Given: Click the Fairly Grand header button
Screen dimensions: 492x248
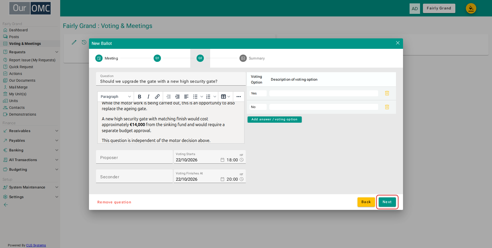Looking at the screenshot, I should pyautogui.click(x=439, y=8).
